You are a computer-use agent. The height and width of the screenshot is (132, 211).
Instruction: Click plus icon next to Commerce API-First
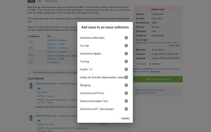126,93
